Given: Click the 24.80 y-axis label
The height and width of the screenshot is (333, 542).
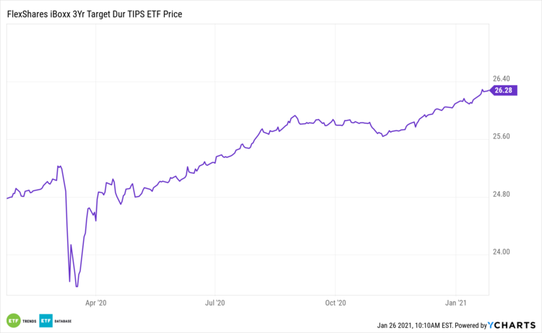Looking at the screenshot, I should [x=501, y=194].
